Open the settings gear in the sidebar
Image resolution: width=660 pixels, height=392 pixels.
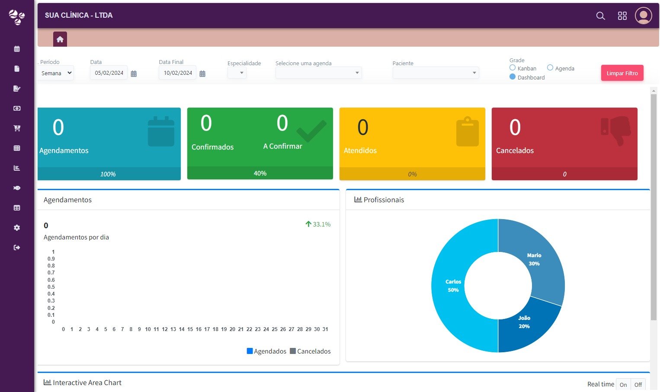tap(17, 228)
